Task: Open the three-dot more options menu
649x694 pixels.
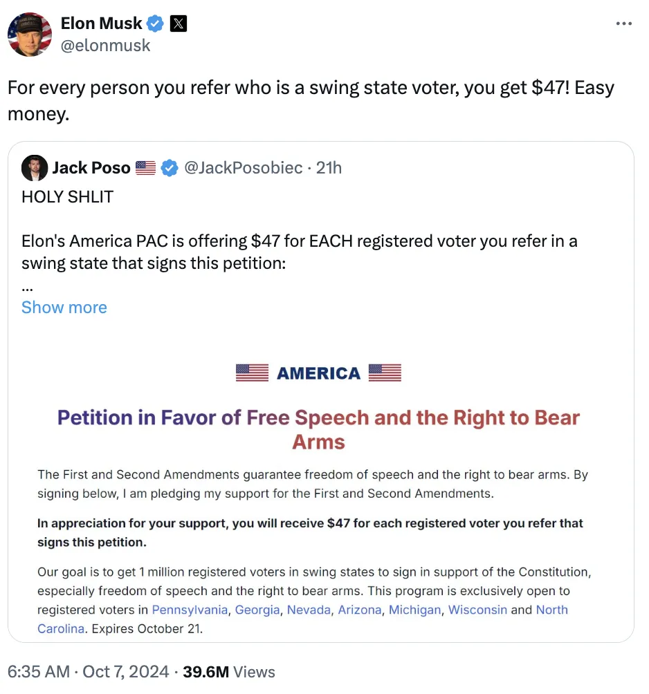Action: [623, 24]
